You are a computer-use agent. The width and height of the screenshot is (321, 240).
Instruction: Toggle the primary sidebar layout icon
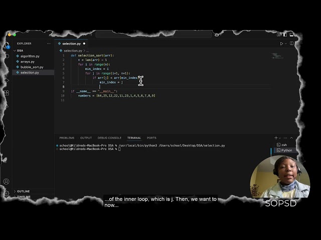[285, 34]
